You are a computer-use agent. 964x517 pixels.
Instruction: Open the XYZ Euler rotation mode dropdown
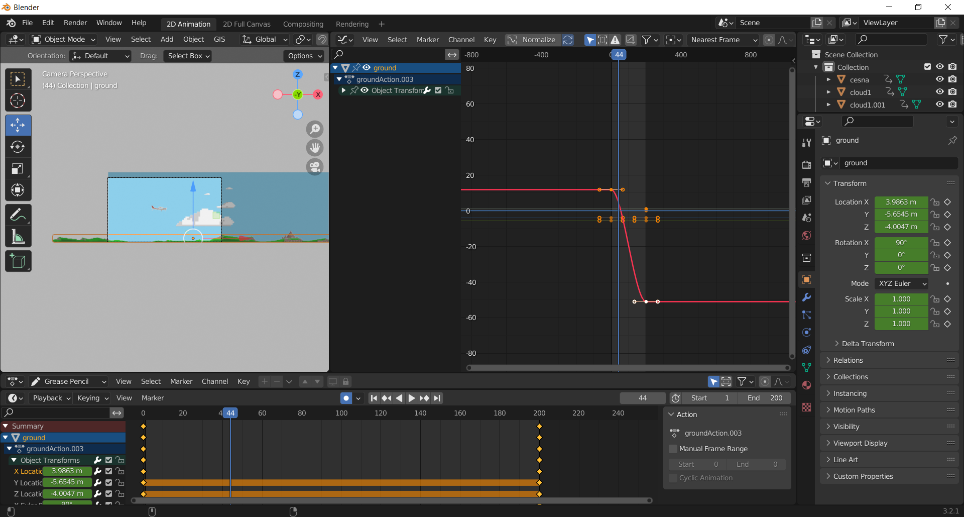901,283
